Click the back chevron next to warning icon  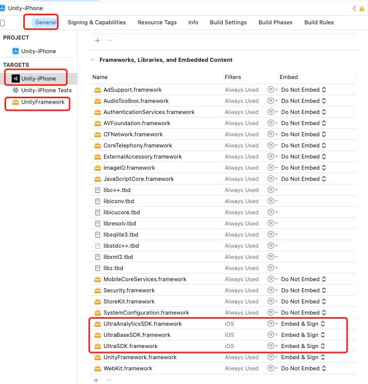[x=354, y=9]
